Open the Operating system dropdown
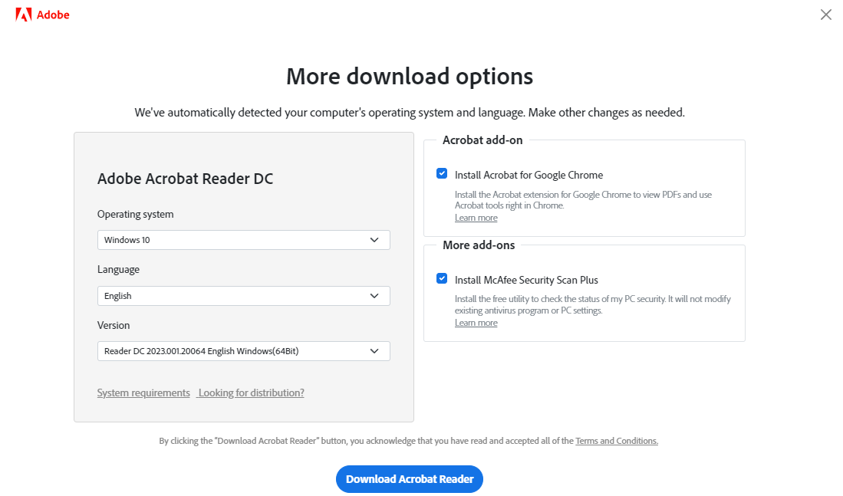 [x=243, y=239]
